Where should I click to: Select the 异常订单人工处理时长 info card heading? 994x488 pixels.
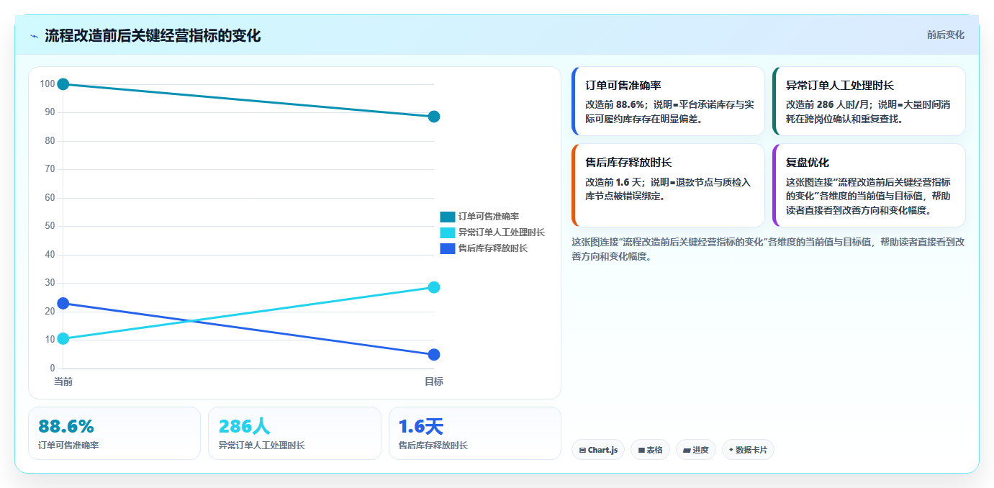point(840,86)
